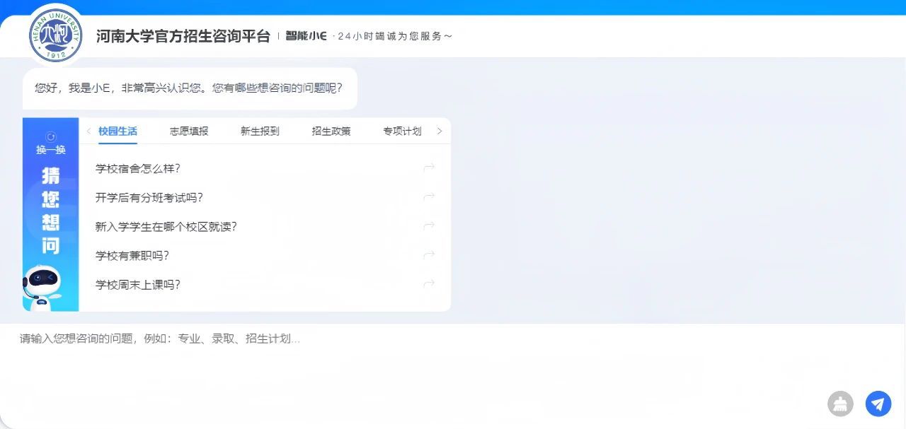This screenshot has width=906, height=429.
Task: Switch to the 志愿填报 tab
Action: pos(189,131)
